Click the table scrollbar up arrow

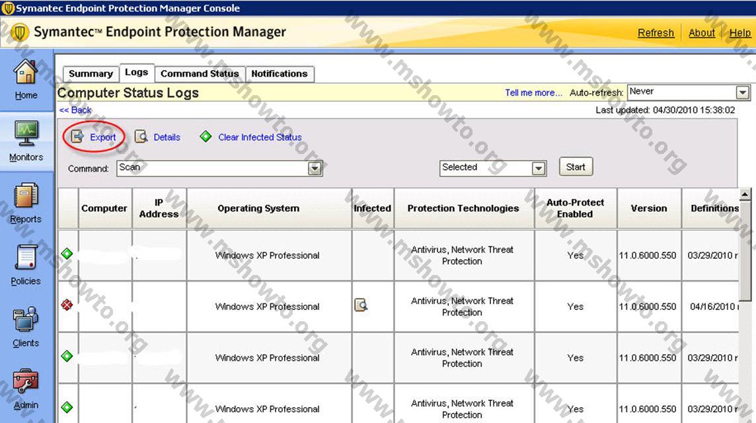point(745,194)
